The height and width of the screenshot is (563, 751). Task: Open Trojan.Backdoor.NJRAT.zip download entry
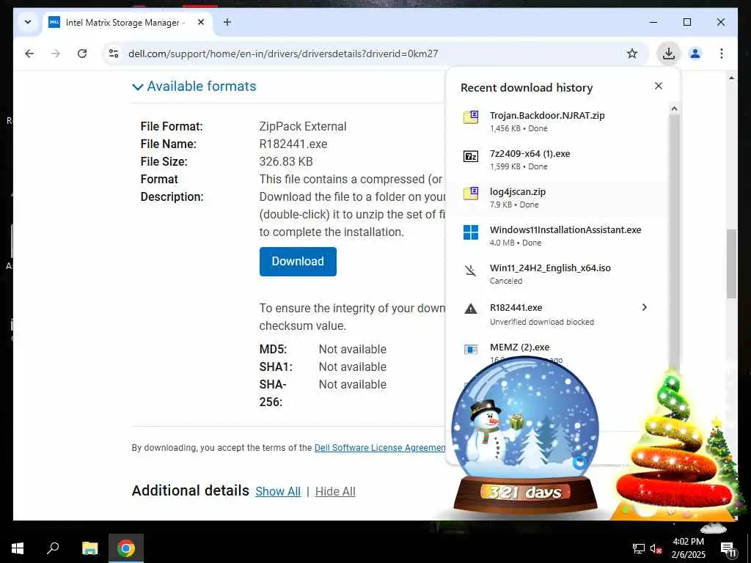tap(560, 121)
